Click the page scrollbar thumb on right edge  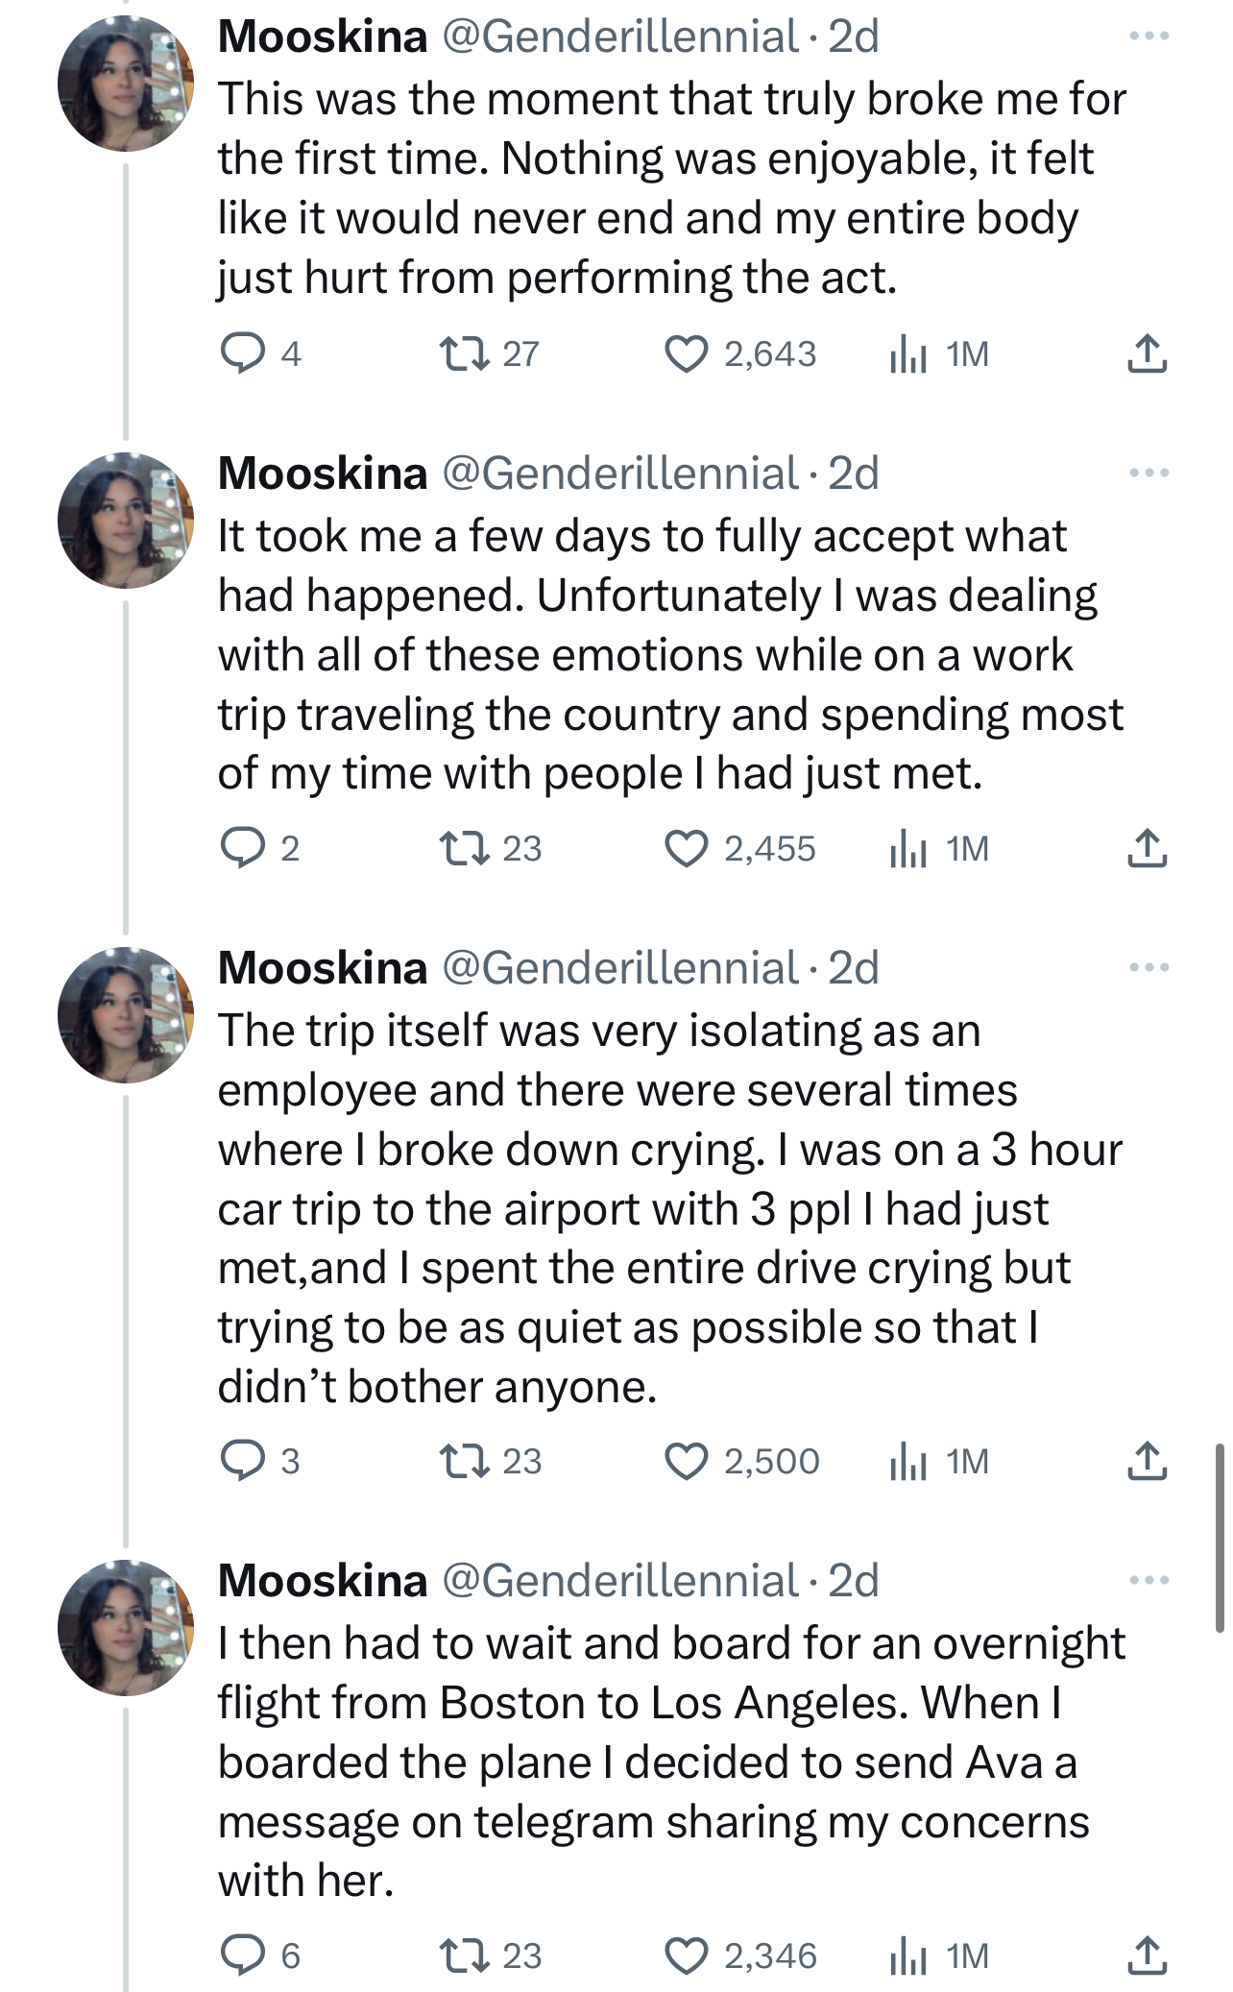1220,1537
